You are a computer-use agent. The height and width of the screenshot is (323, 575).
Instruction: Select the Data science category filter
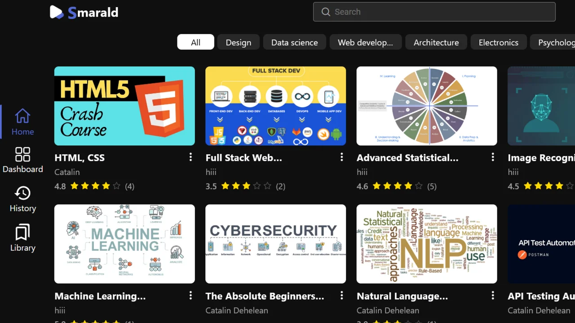pos(295,42)
